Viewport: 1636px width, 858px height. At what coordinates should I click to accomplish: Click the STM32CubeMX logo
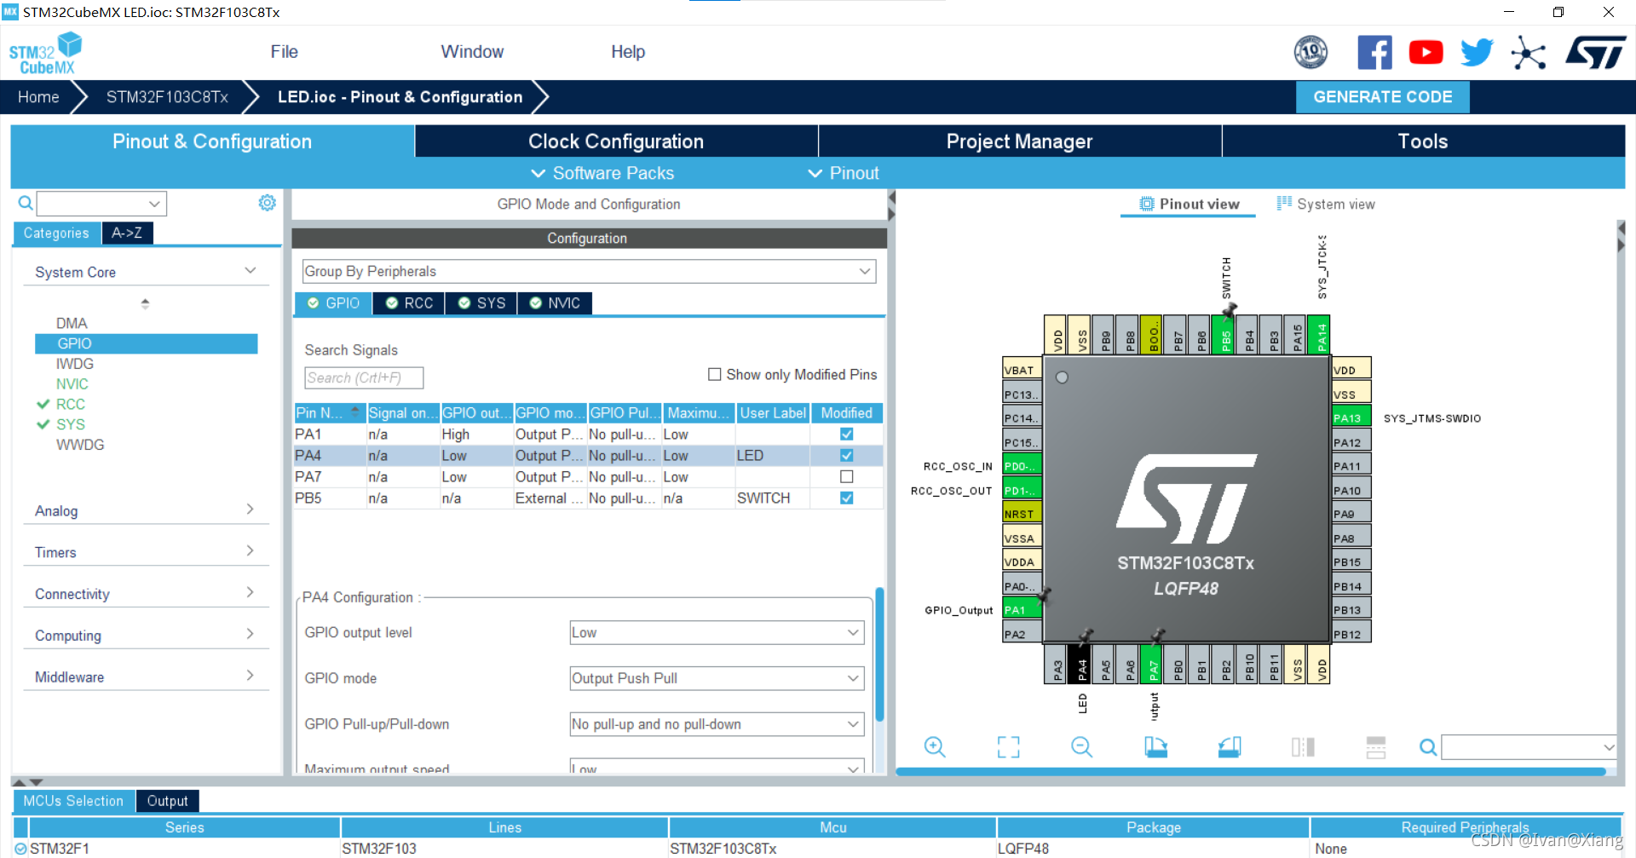point(45,53)
